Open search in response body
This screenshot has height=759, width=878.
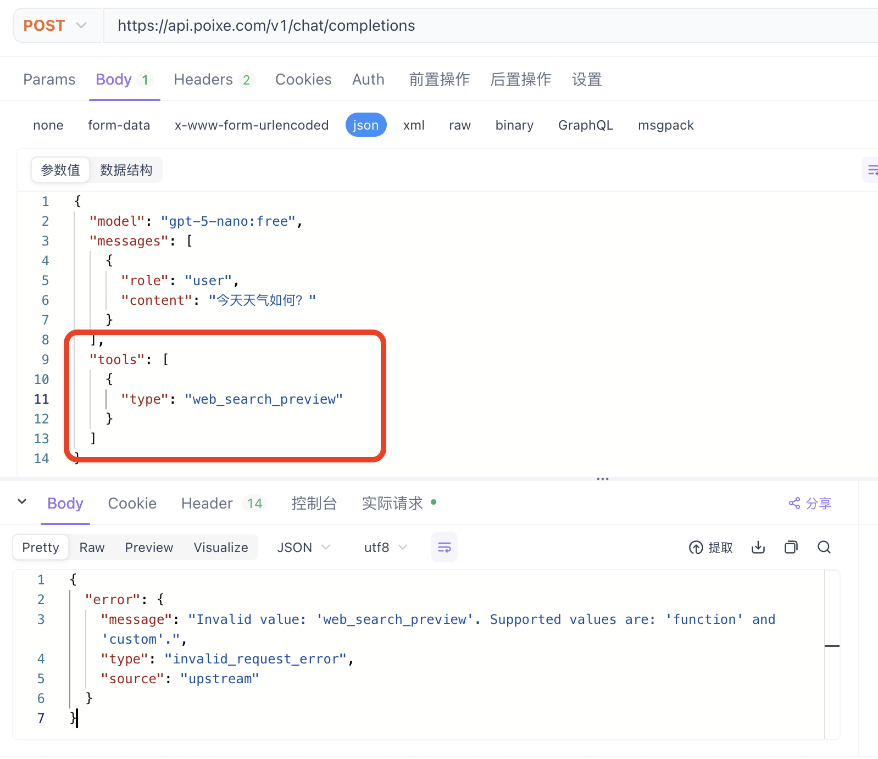tap(824, 547)
